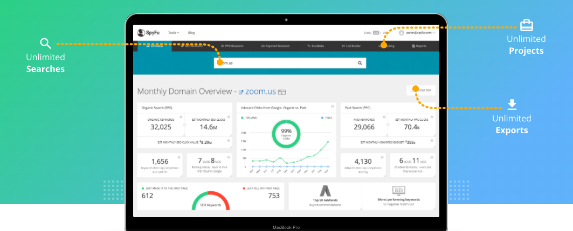
Task: Click the info icon on Est Monthly PPC Clicks
Action: coord(432,117)
